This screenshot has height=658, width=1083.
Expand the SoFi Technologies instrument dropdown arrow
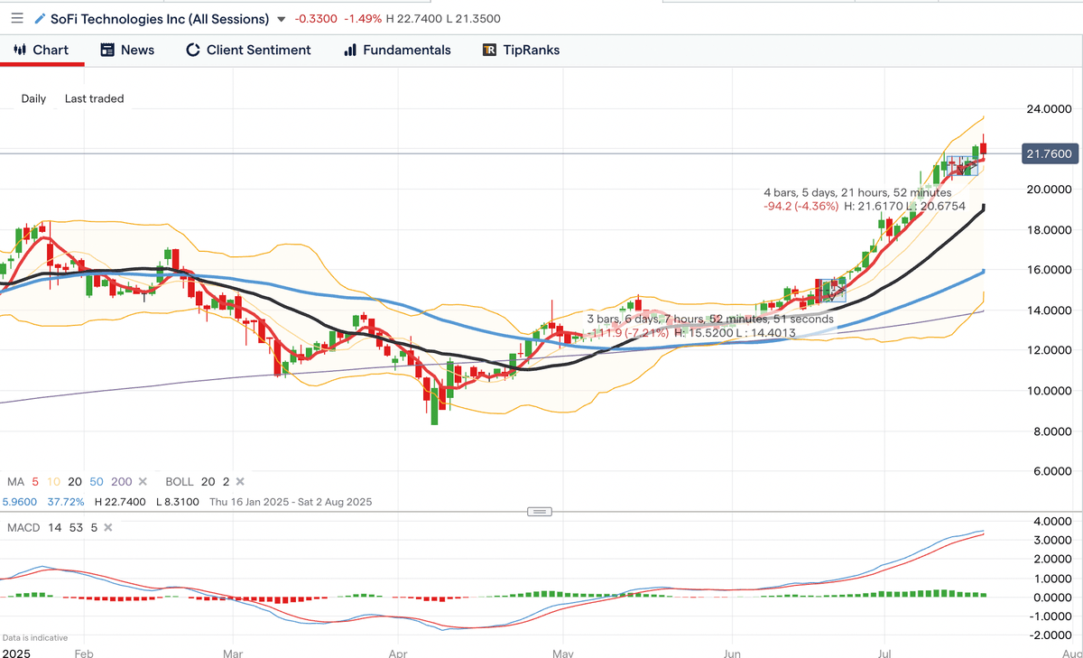tap(282, 19)
